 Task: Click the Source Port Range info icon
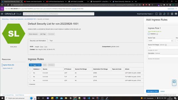tap(166, 45)
